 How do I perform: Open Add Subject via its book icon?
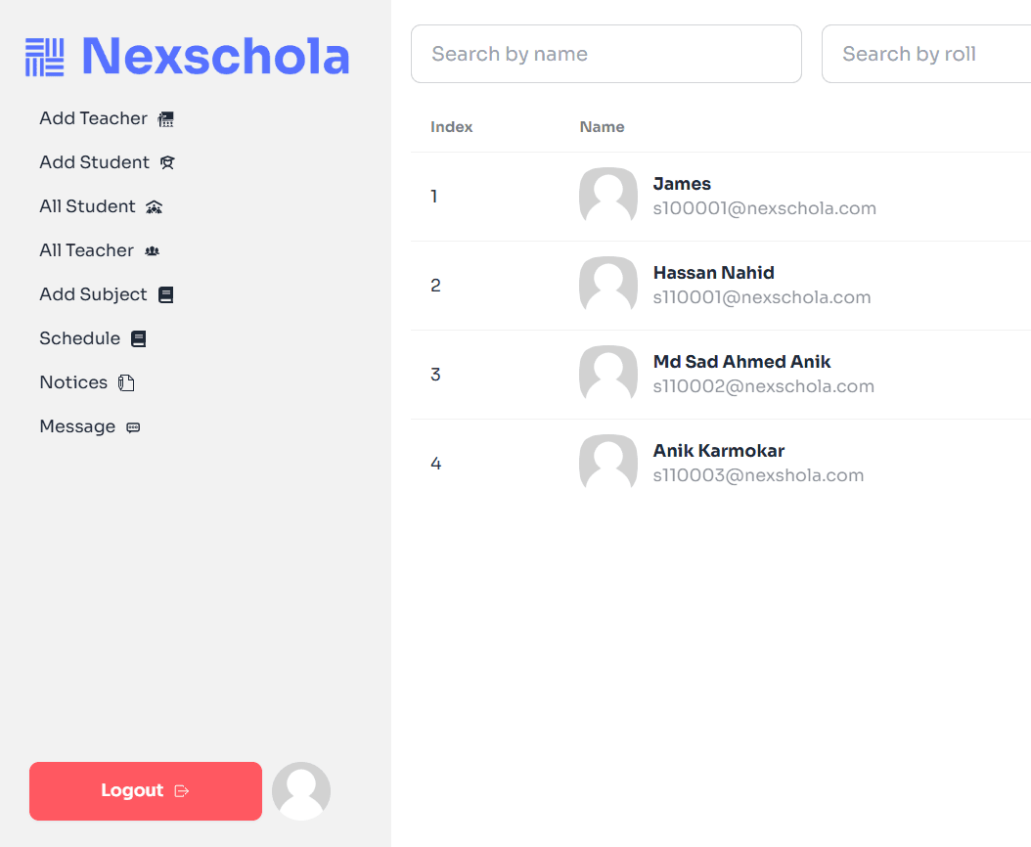165,294
